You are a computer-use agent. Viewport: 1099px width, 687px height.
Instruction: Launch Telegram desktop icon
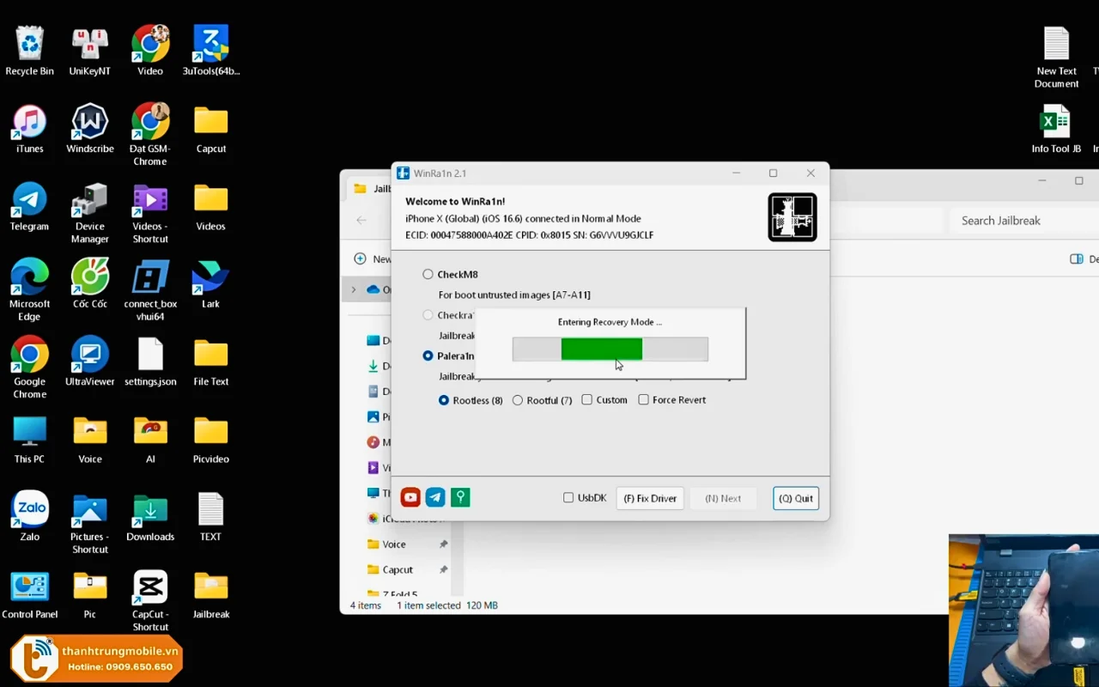coord(29,206)
